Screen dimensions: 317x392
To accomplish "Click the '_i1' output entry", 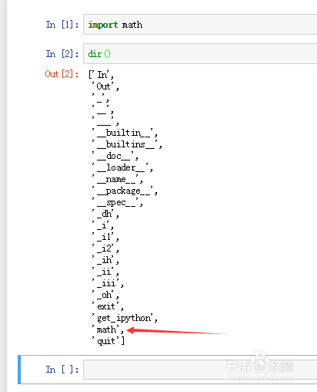I will pyautogui.click(x=105, y=237).
